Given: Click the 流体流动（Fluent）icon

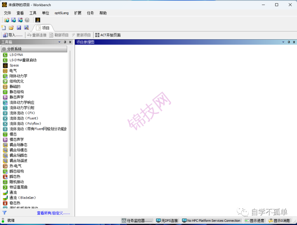Looking at the screenshot, I should point(5,118).
